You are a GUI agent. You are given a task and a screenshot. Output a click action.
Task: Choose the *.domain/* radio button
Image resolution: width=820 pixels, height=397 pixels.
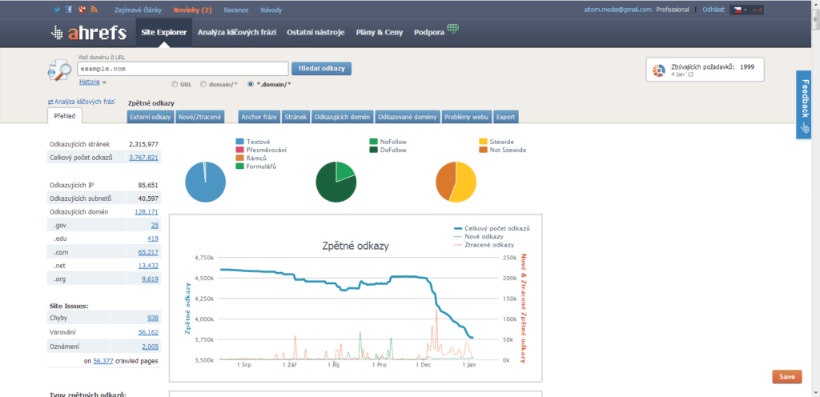coord(251,84)
